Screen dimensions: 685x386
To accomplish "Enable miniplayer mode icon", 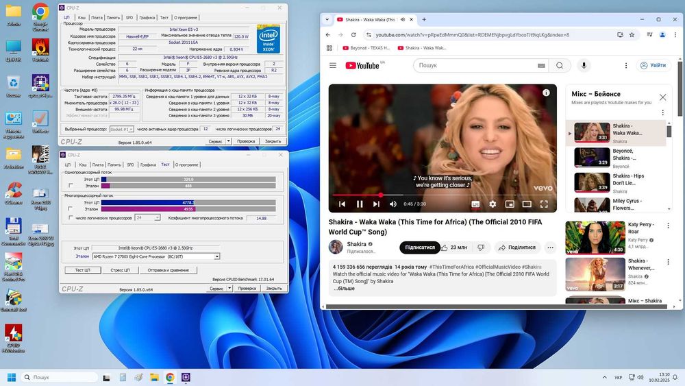I will tap(510, 204).
